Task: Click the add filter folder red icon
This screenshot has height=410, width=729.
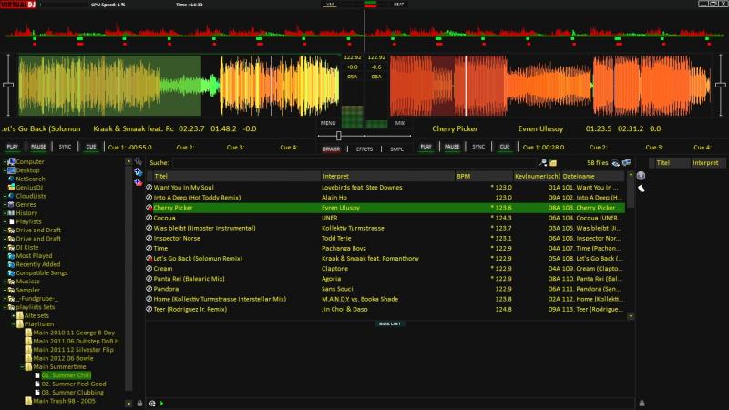Action: tap(139, 181)
